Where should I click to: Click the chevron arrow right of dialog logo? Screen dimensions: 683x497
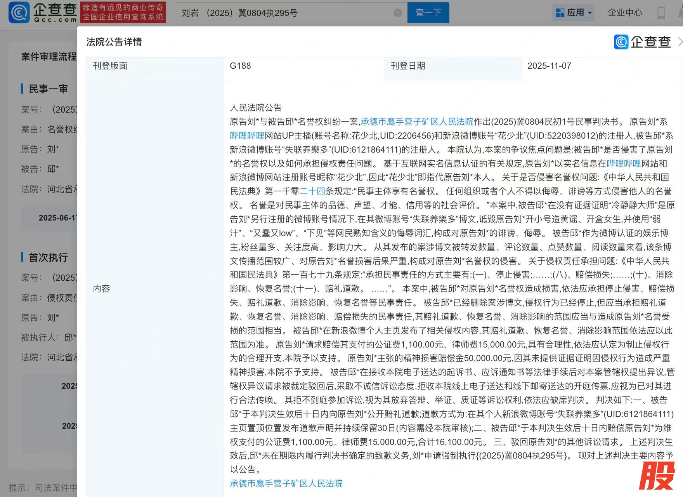pos(680,42)
